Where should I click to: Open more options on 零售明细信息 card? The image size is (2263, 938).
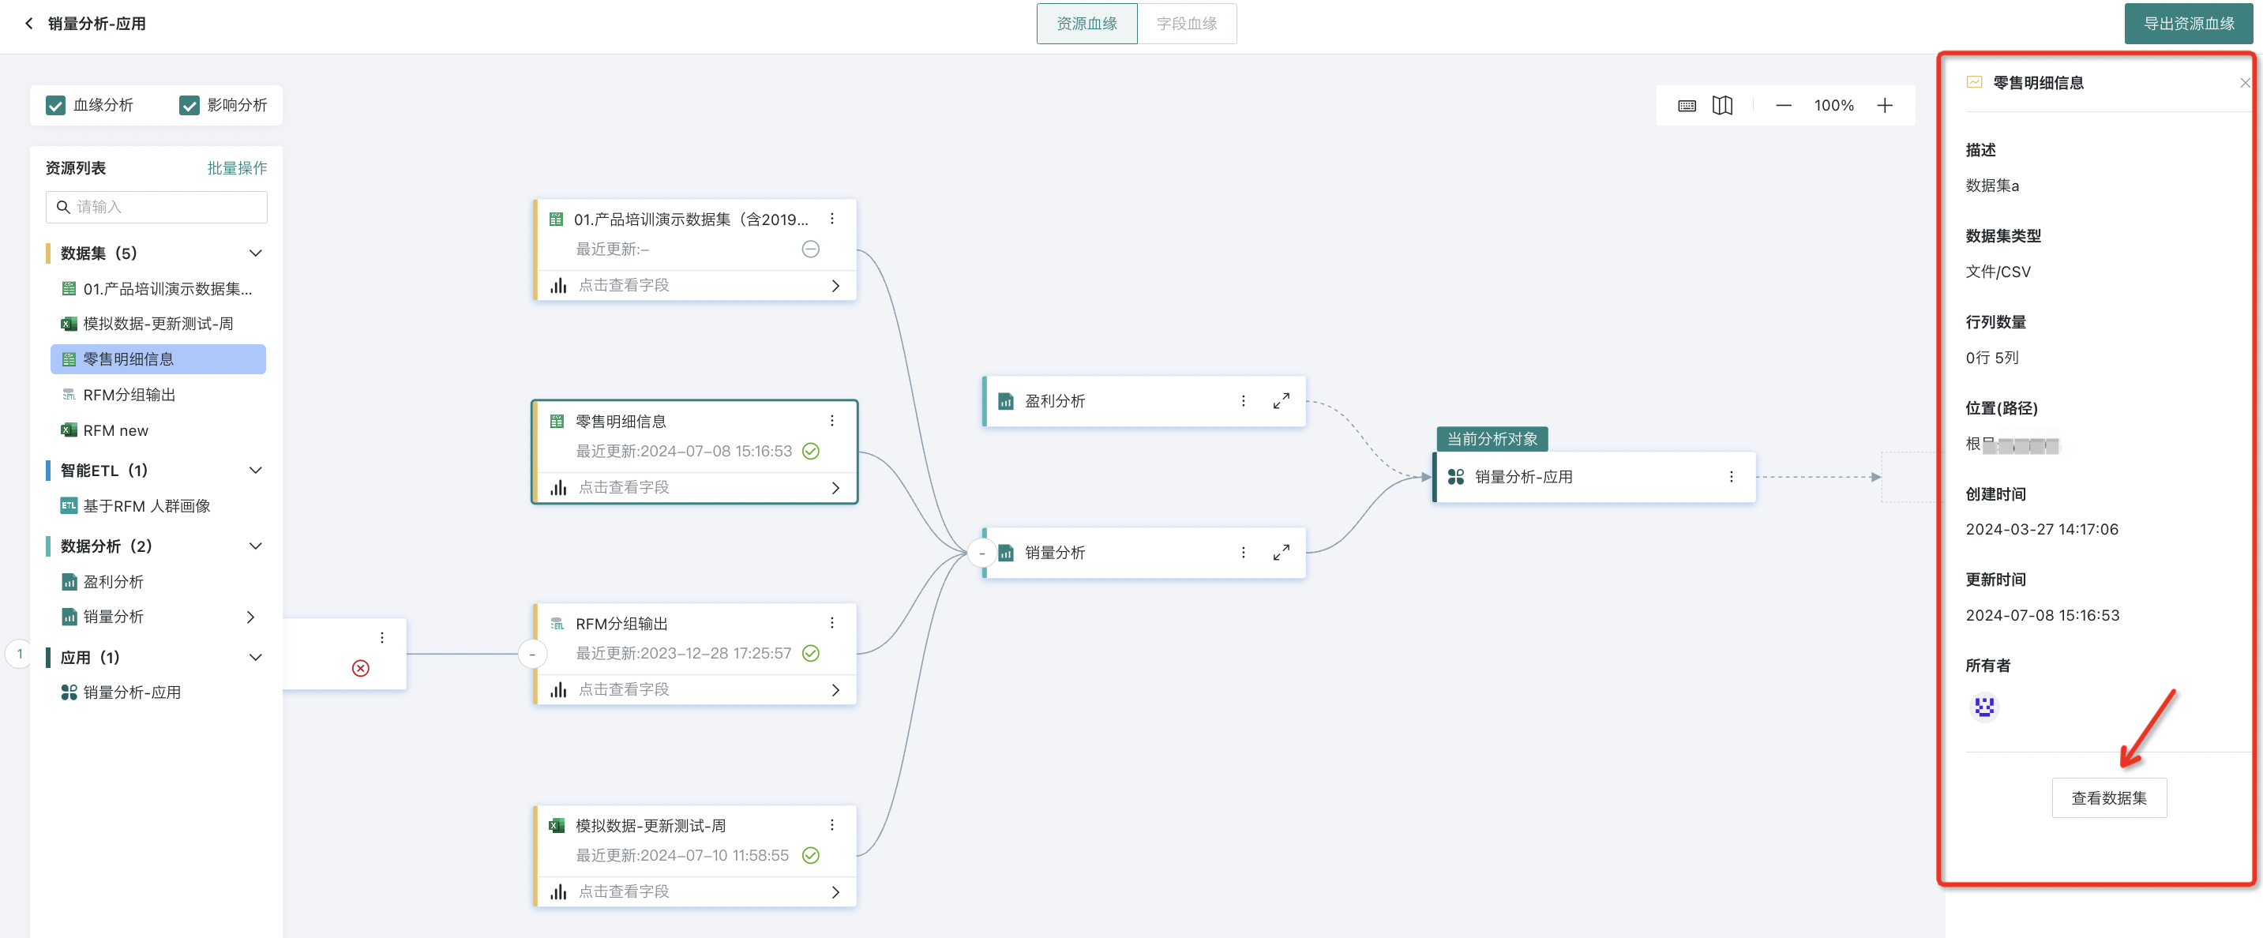(x=832, y=421)
